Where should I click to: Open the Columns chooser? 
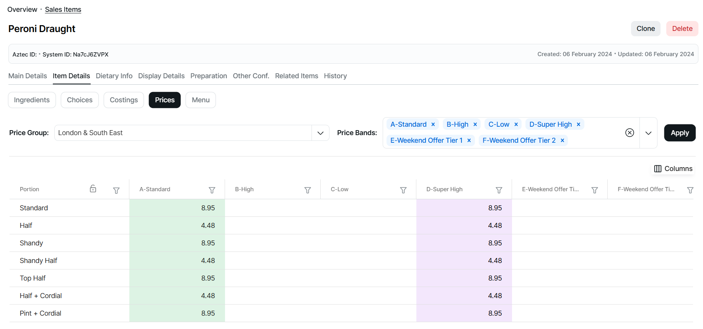673,169
